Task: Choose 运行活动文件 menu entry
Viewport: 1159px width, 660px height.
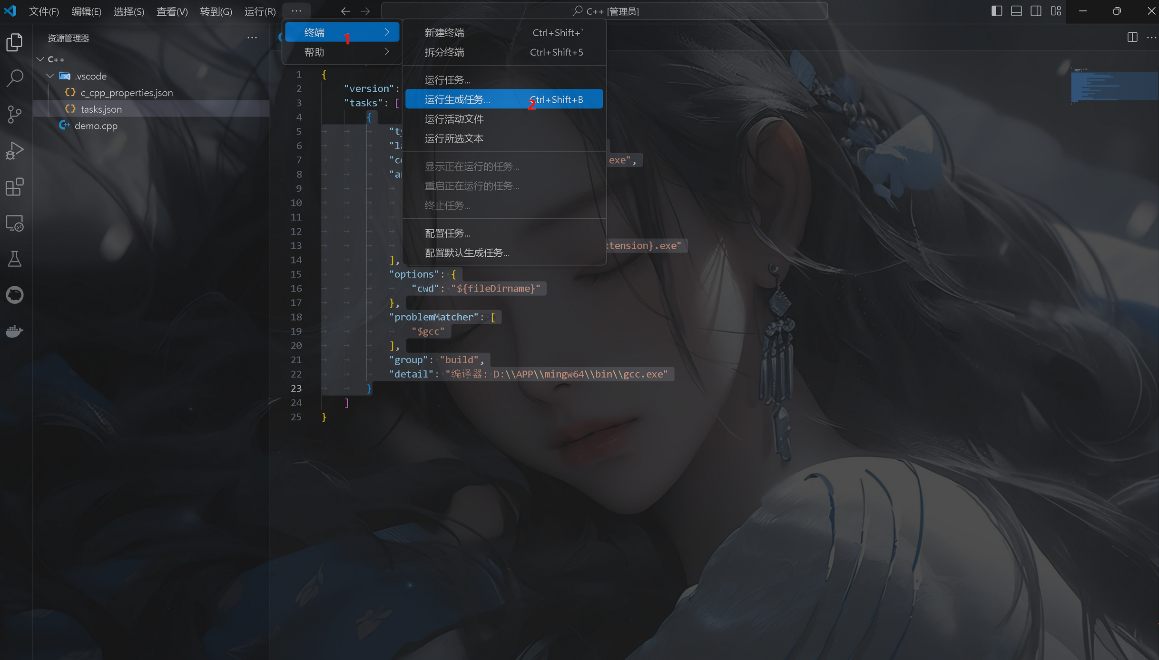Action: coord(504,118)
